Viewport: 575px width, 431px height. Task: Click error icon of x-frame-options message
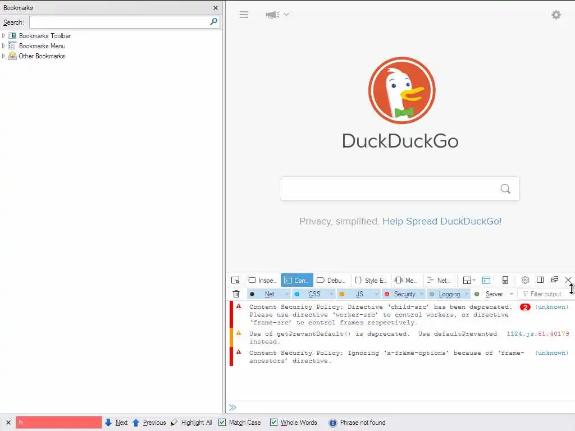239,352
